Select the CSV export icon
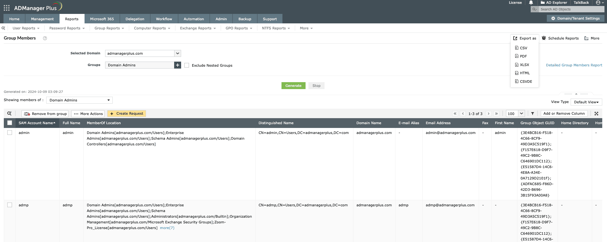Screen dimensions: 607x242 (x=517, y=48)
